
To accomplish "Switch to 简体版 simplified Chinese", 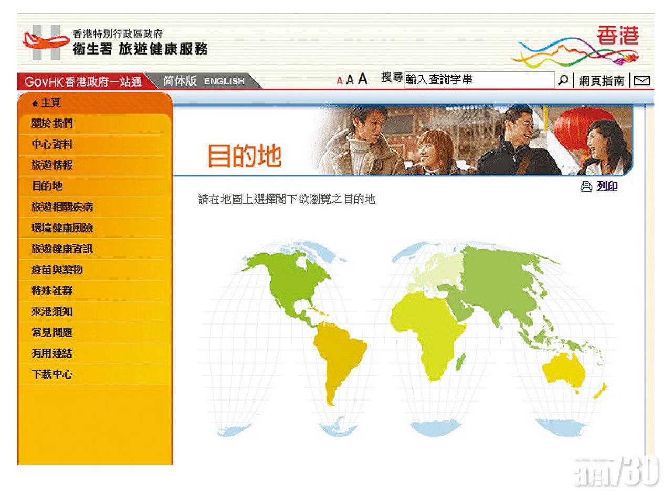I will click(180, 81).
